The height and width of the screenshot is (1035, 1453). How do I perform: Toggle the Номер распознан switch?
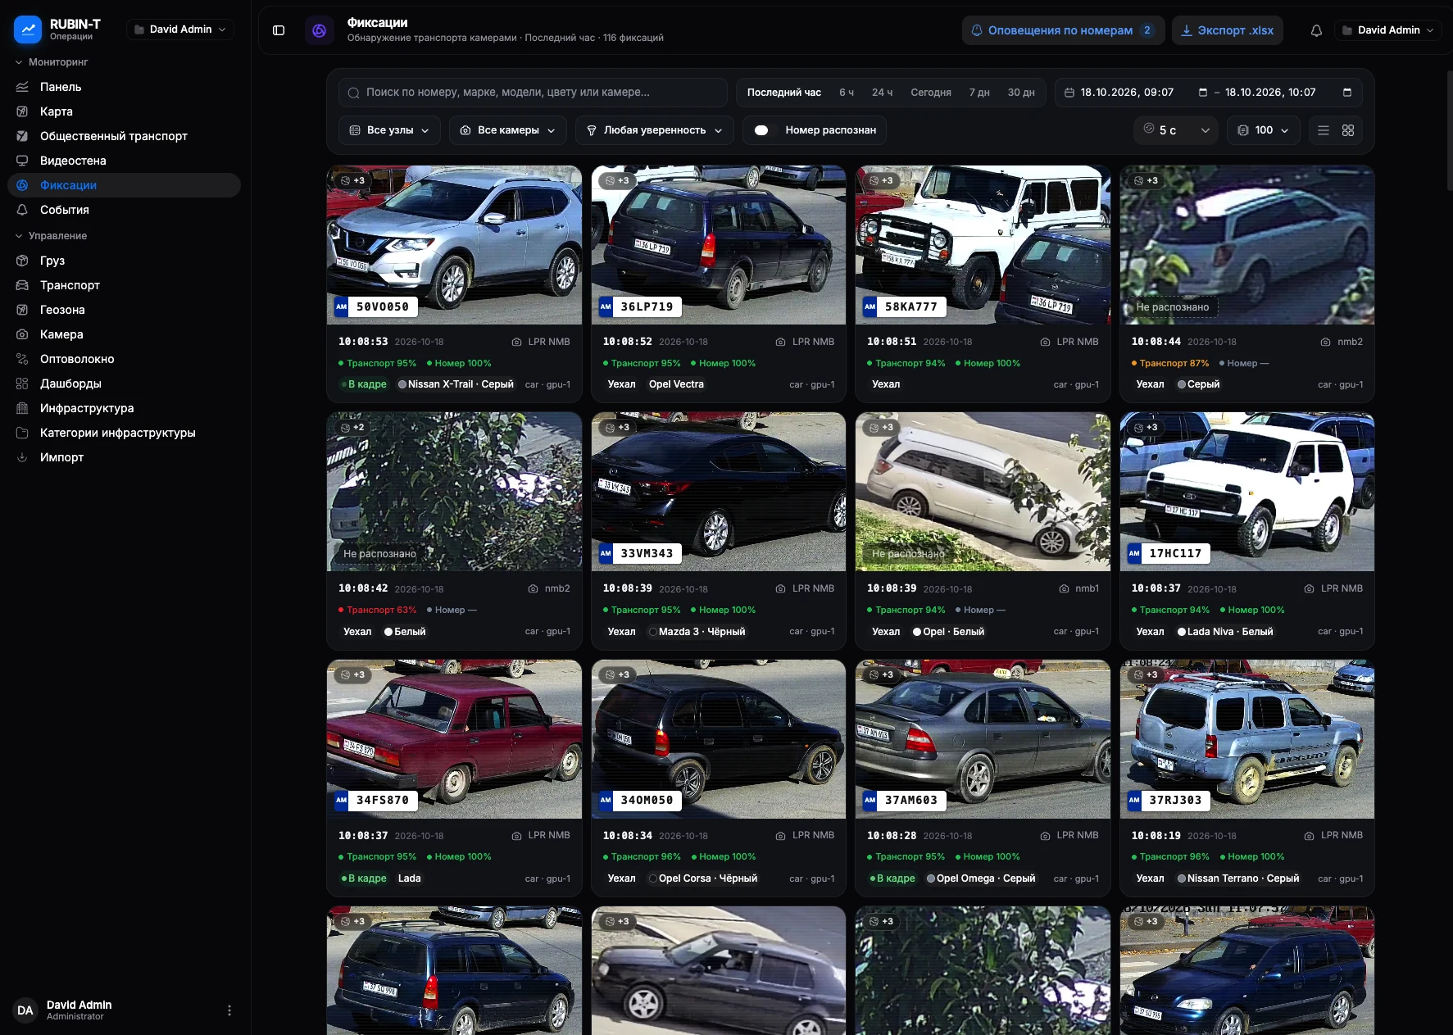(762, 130)
